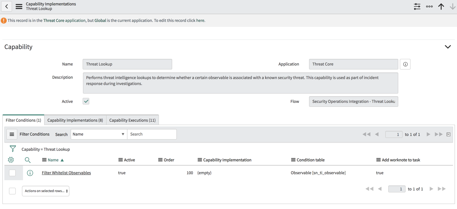Image resolution: width=457 pixels, height=209 pixels.
Task: Go to first page in top pager
Action: 366,134
